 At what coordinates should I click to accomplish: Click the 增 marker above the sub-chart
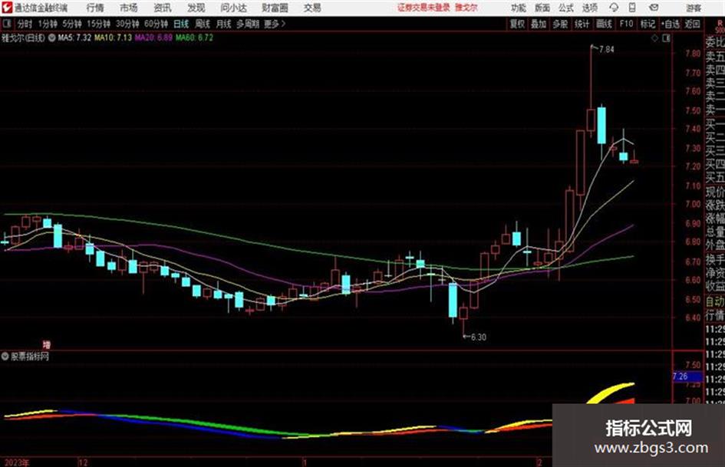(47, 344)
